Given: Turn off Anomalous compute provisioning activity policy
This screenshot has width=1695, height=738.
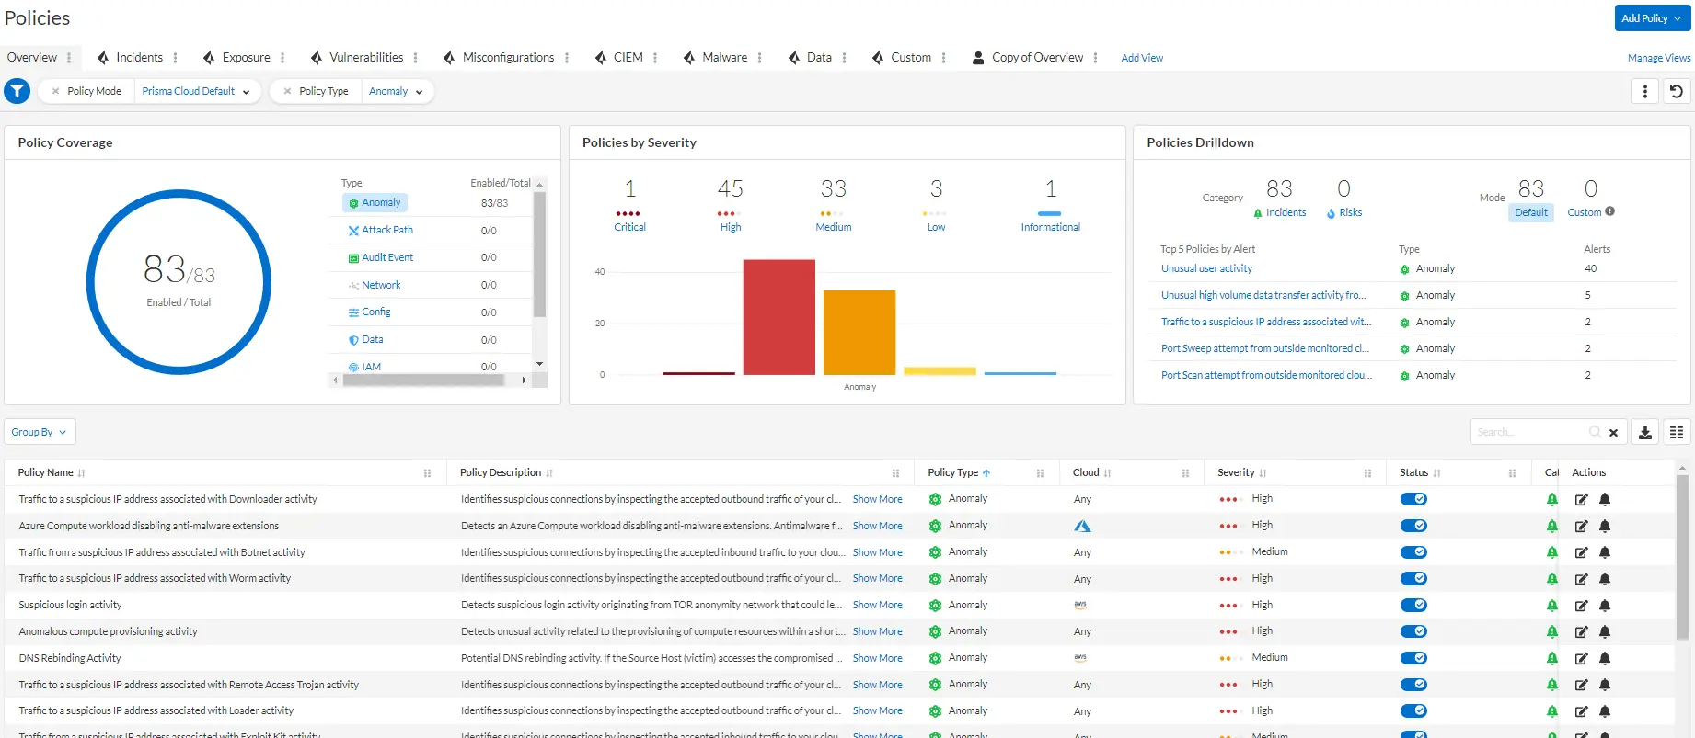Looking at the screenshot, I should (x=1413, y=632).
